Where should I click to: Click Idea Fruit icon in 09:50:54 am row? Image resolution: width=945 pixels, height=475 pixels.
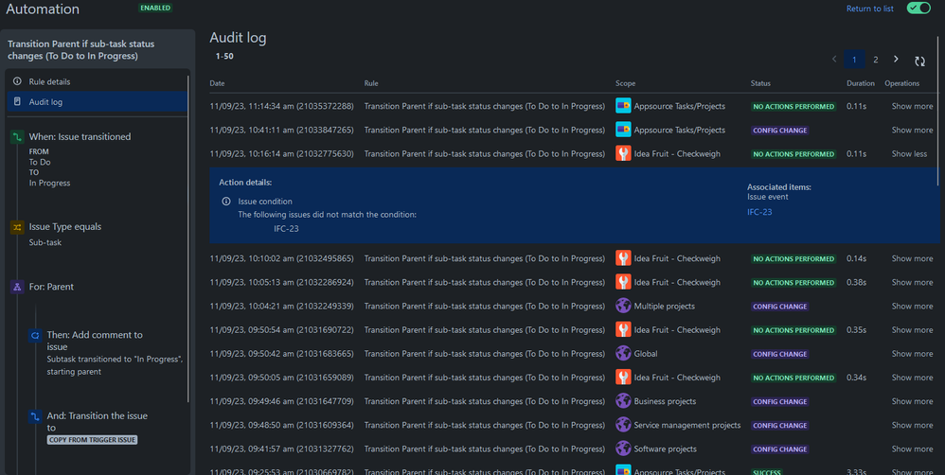click(623, 329)
